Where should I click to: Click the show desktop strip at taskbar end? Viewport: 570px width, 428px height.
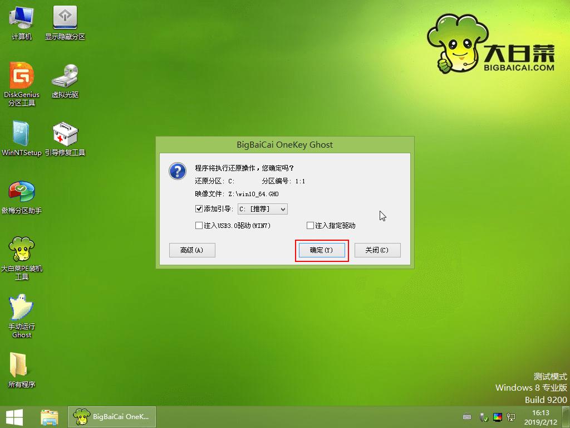[566, 417]
